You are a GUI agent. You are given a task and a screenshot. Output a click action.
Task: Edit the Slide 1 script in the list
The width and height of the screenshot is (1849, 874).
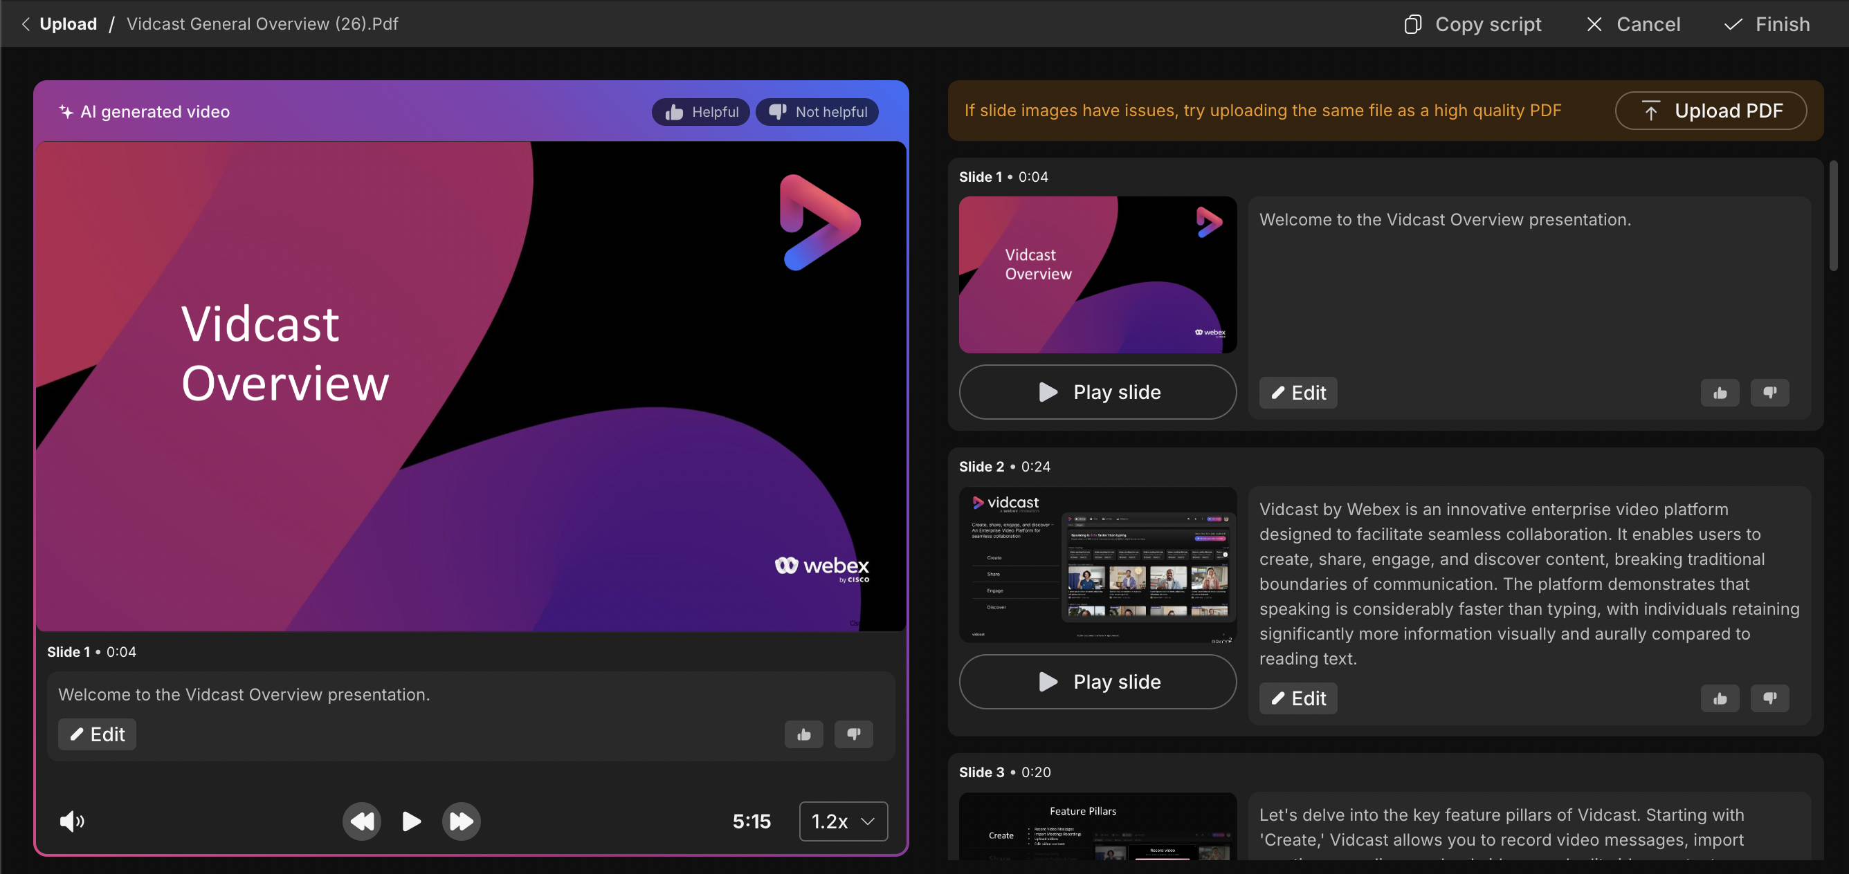click(x=1297, y=393)
